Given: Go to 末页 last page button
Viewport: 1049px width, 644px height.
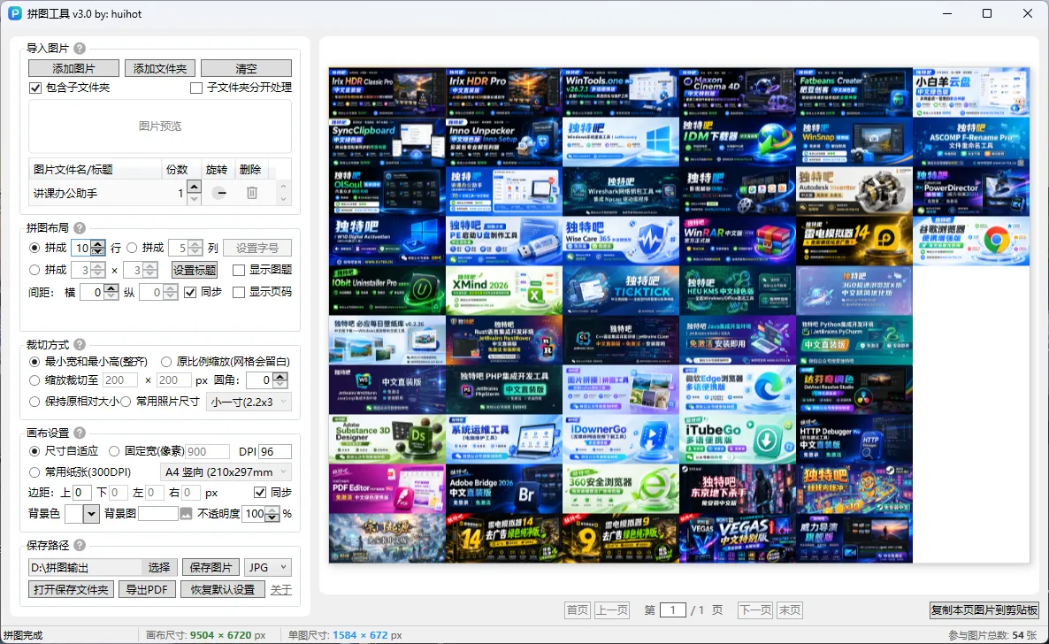Looking at the screenshot, I should click(x=790, y=609).
